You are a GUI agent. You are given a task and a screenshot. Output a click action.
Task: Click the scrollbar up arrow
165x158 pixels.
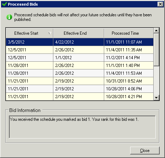click(x=156, y=30)
